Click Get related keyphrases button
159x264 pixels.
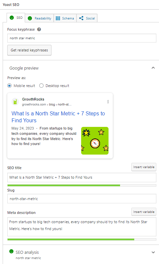[x=29, y=50]
